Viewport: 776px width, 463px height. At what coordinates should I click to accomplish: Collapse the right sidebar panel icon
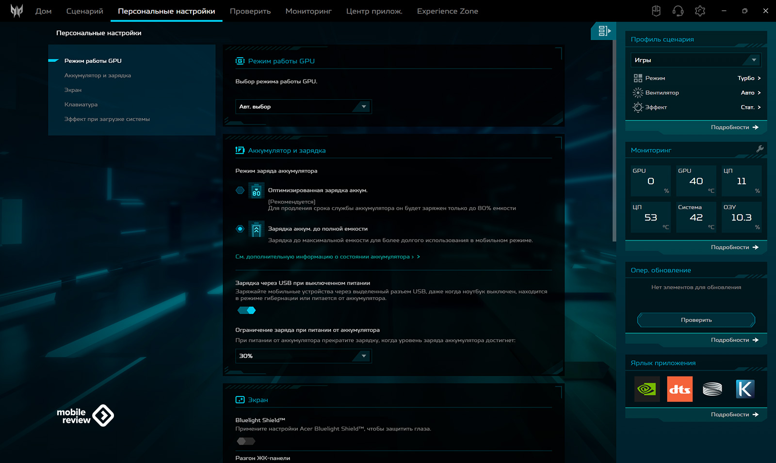pyautogui.click(x=604, y=31)
